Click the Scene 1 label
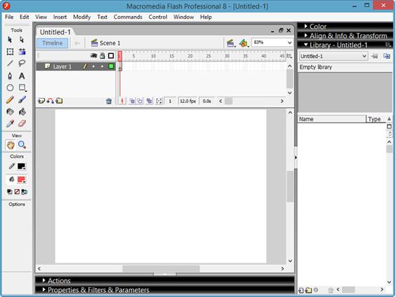 point(110,43)
